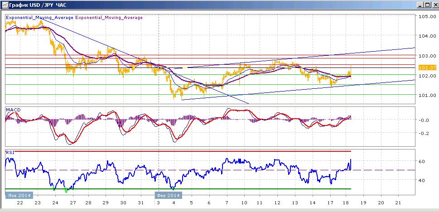Click date 24 on the time axis
Image resolution: width=439 pixels, height=212 pixels.
click(55, 202)
